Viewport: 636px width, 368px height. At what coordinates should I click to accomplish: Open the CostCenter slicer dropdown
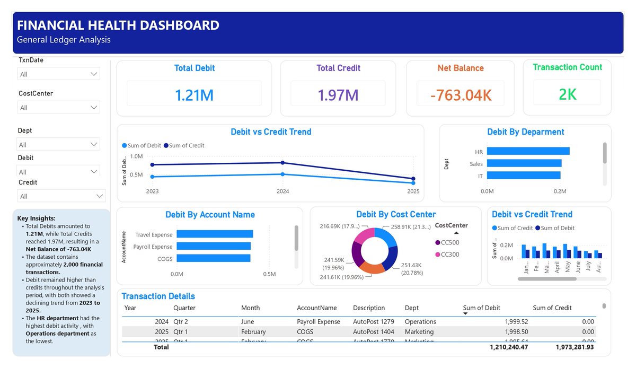(59, 108)
